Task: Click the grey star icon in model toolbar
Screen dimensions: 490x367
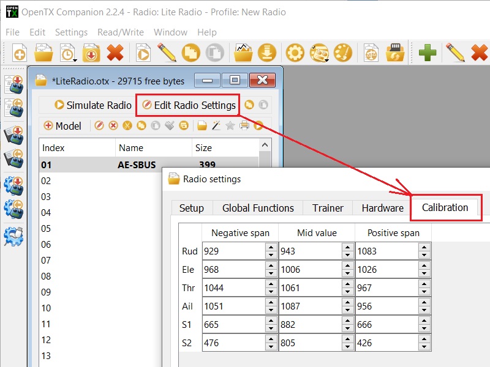Action: pyautogui.click(x=230, y=125)
